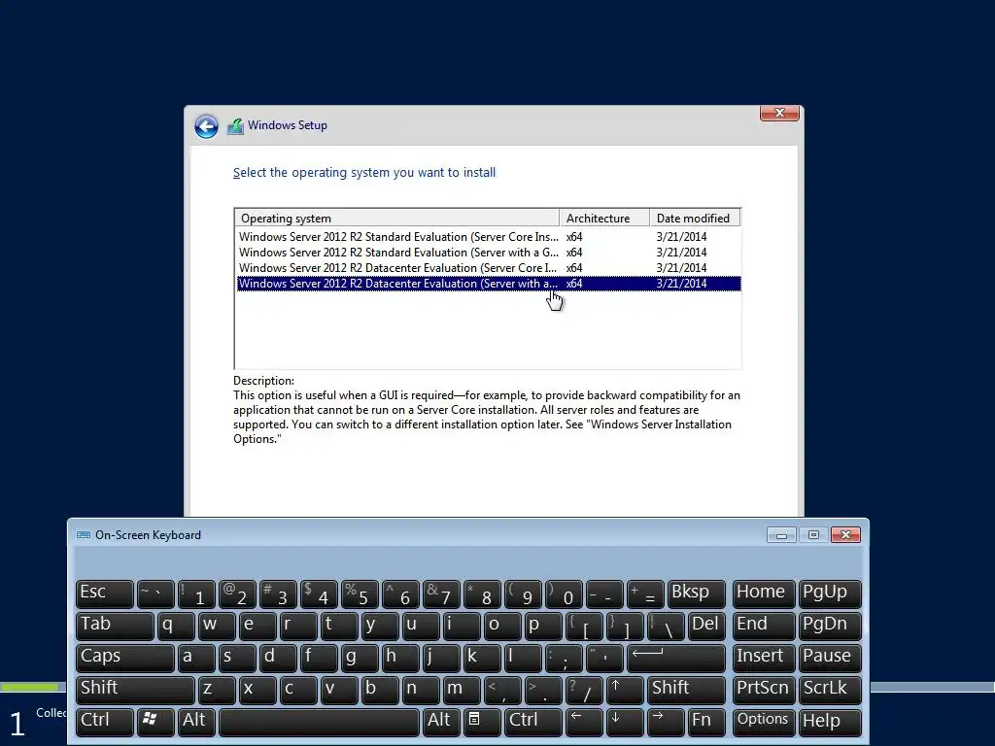This screenshot has height=746, width=995.
Task: Tap the semicolon key
Action: click(564, 658)
